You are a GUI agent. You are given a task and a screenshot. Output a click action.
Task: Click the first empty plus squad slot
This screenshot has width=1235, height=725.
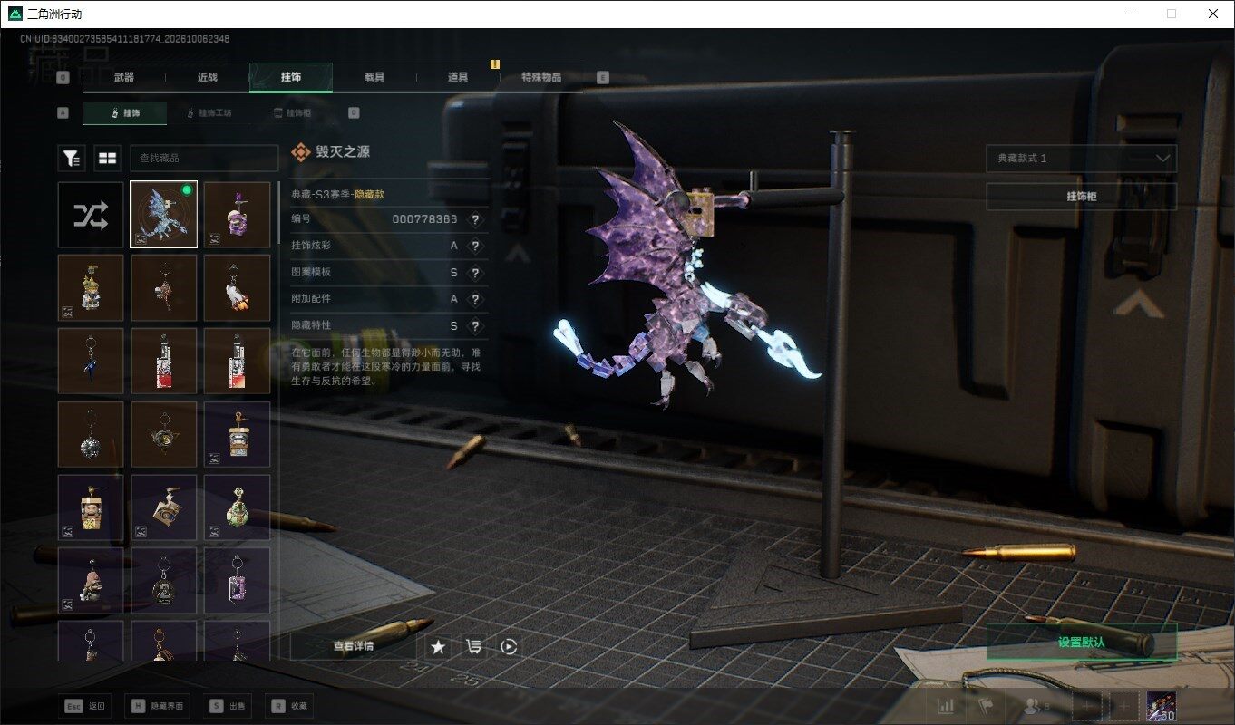pyautogui.click(x=1087, y=706)
